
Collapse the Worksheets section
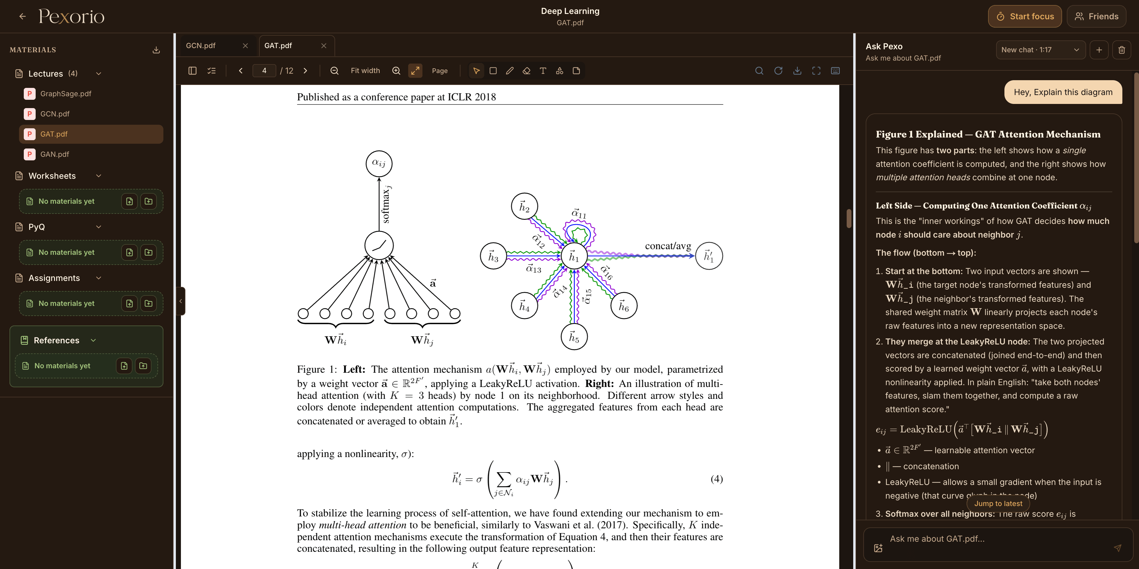pos(99,176)
